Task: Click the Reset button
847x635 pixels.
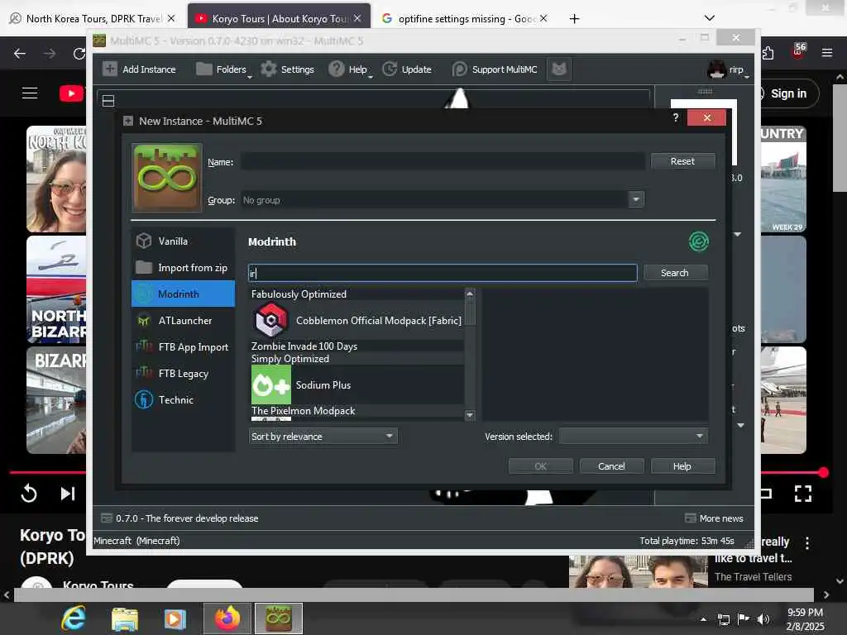Action: click(682, 161)
